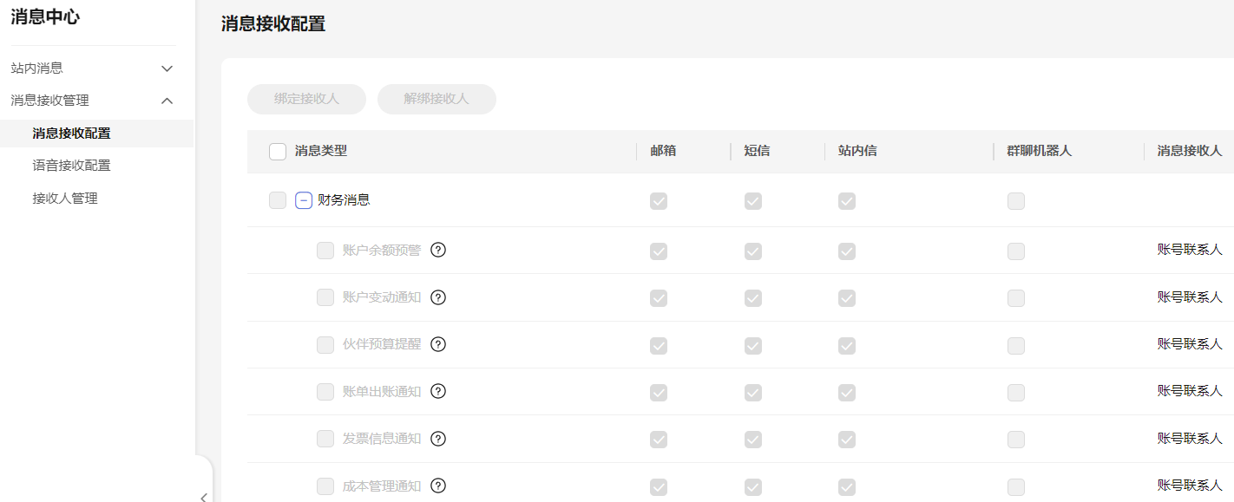The height and width of the screenshot is (502, 1234).
Task: Click the 成本管理通知 row label
Action: (x=382, y=486)
